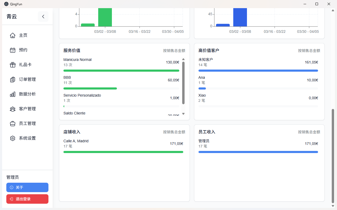Click the 161,05€ amount
This screenshot has width=337, height=210.
tap(311, 62)
